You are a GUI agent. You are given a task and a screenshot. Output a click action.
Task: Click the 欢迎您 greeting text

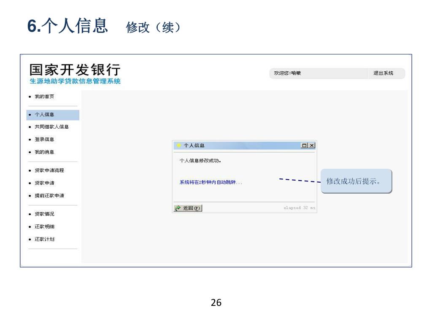(x=287, y=73)
